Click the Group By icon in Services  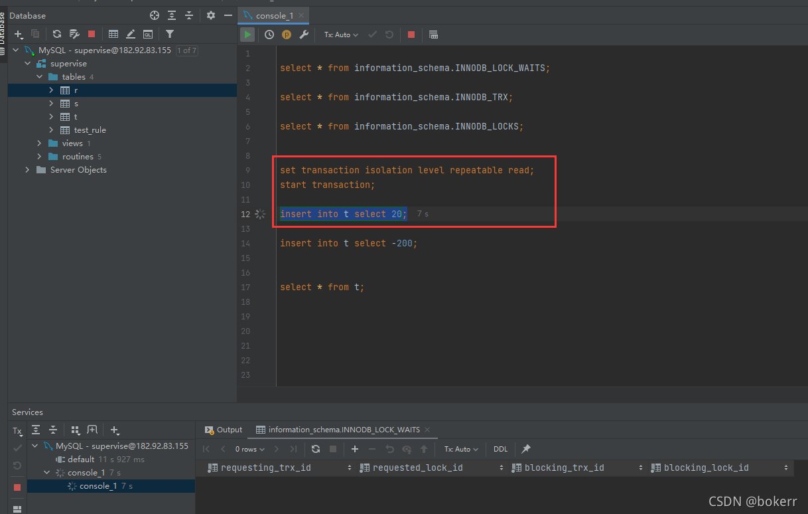click(x=75, y=430)
